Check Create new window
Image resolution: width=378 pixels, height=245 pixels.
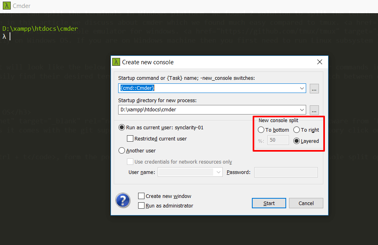coord(141,196)
